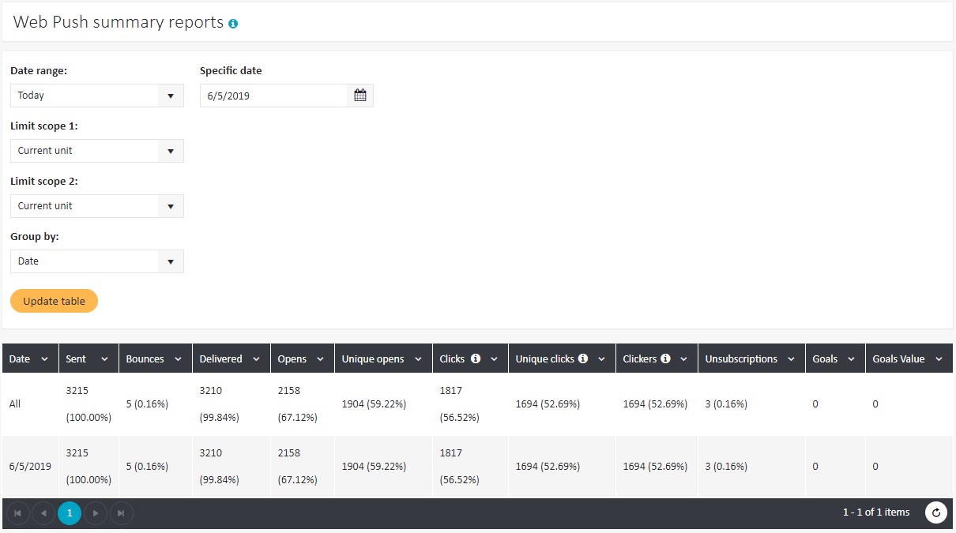
Task: Open the Unsubscriptions column header menu
Action: [791, 359]
